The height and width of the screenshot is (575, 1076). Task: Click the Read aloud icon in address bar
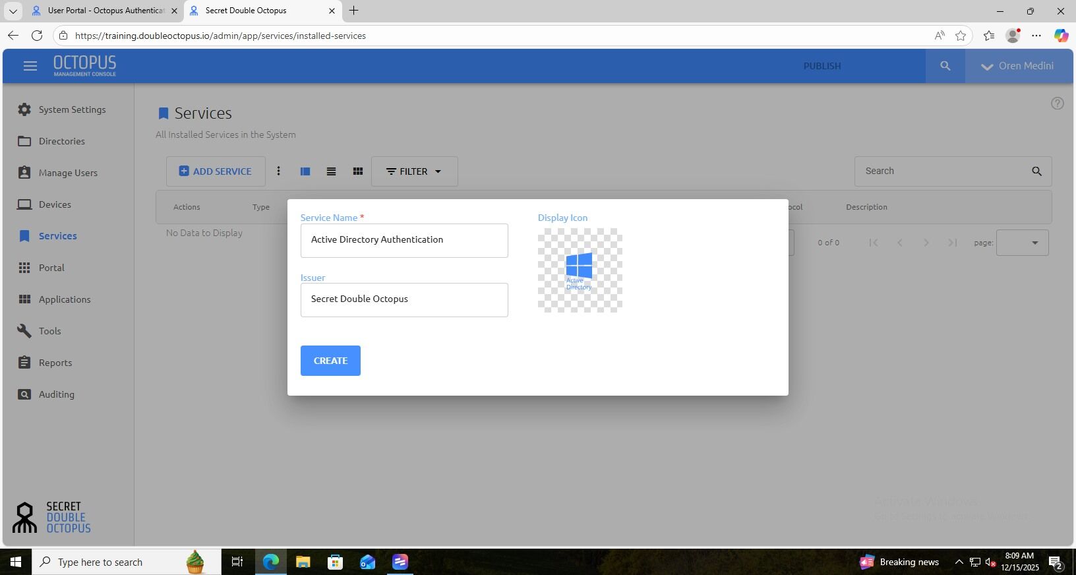pos(940,36)
